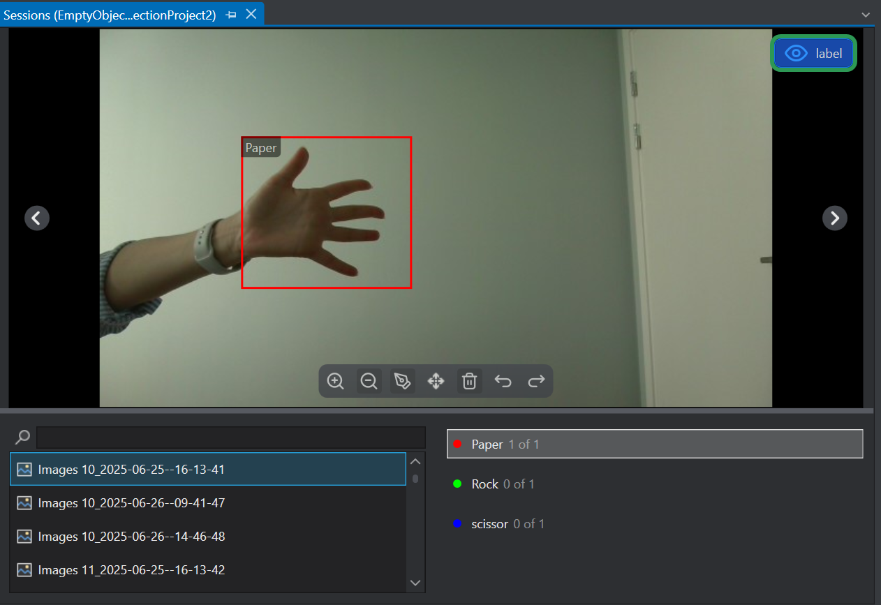Image resolution: width=881 pixels, height=605 pixels.
Task: Click the image icon beside Images 11_2025-06-25--16-13-42
Action: tap(24, 569)
